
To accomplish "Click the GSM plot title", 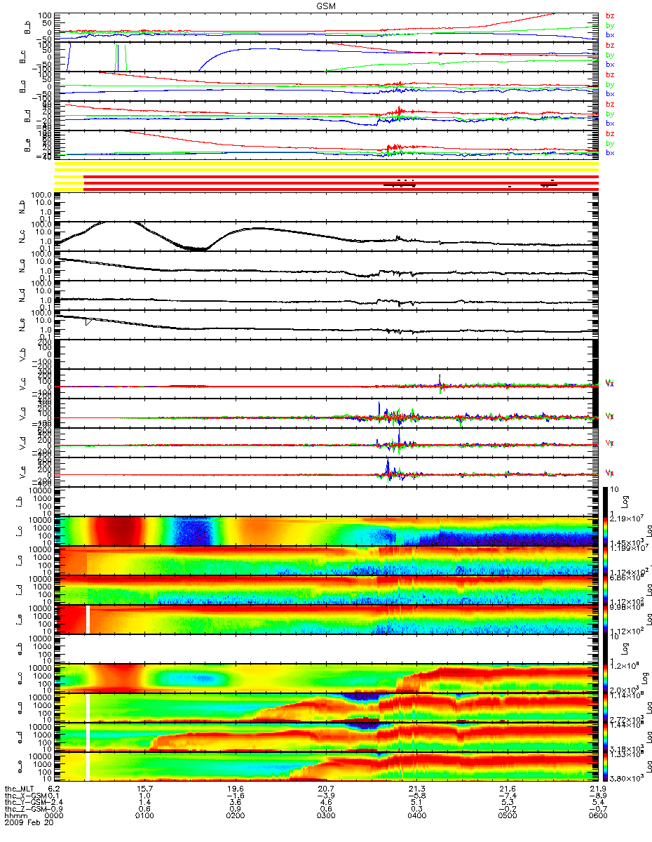I will [x=325, y=5].
